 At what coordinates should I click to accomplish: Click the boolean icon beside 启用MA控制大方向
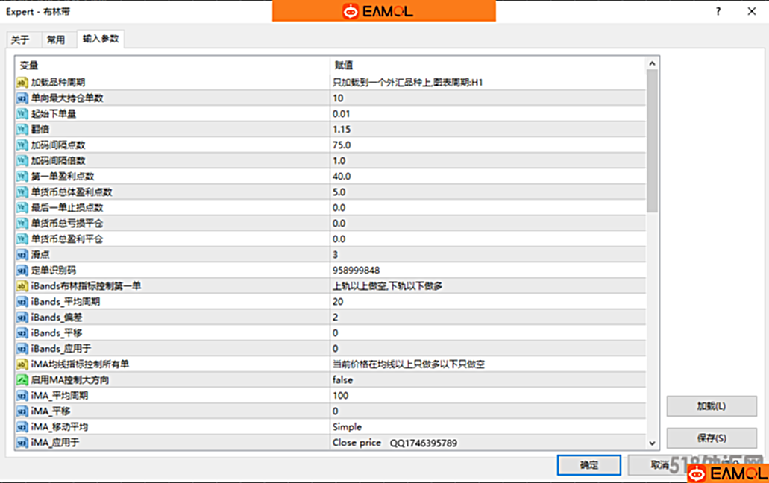[22, 380]
